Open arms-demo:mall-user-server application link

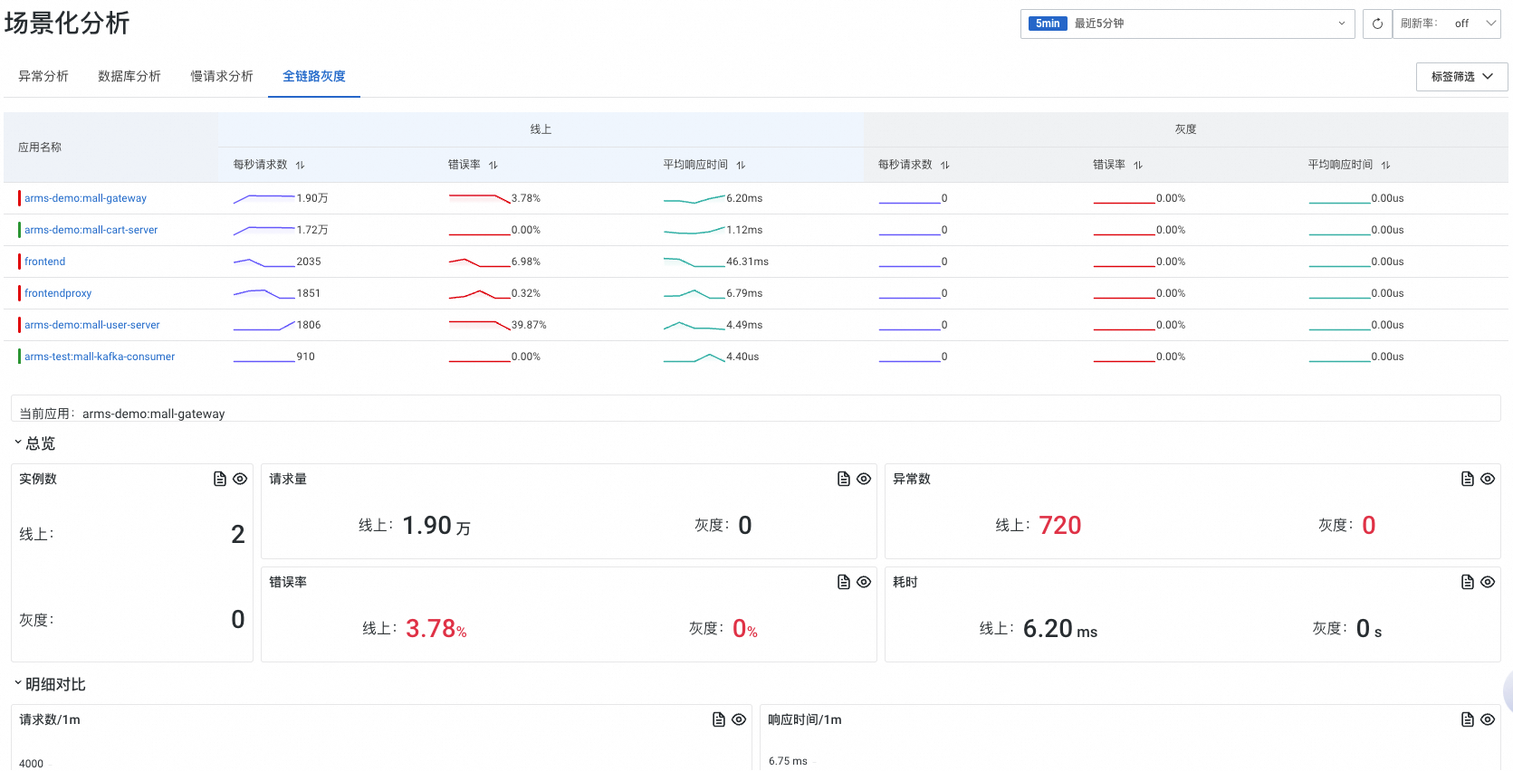(x=91, y=325)
